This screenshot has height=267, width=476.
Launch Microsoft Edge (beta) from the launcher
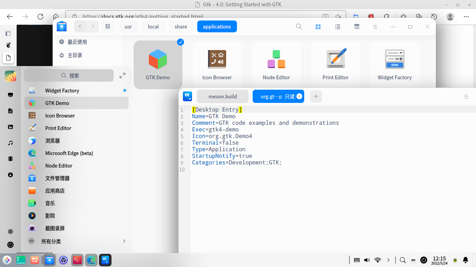coord(76,153)
